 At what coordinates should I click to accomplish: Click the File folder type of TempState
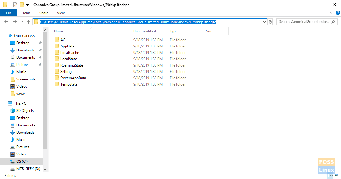pyautogui.click(x=178, y=84)
